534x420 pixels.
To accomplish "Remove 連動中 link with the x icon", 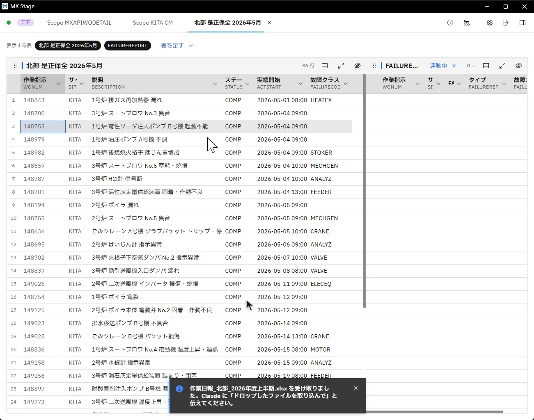I will pos(454,66).
